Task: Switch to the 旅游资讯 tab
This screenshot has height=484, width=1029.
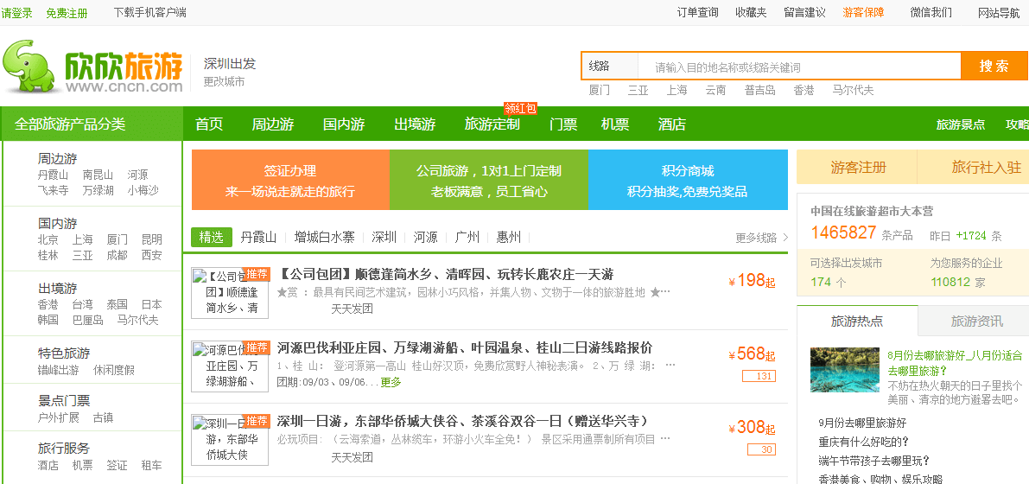Action: click(x=976, y=322)
